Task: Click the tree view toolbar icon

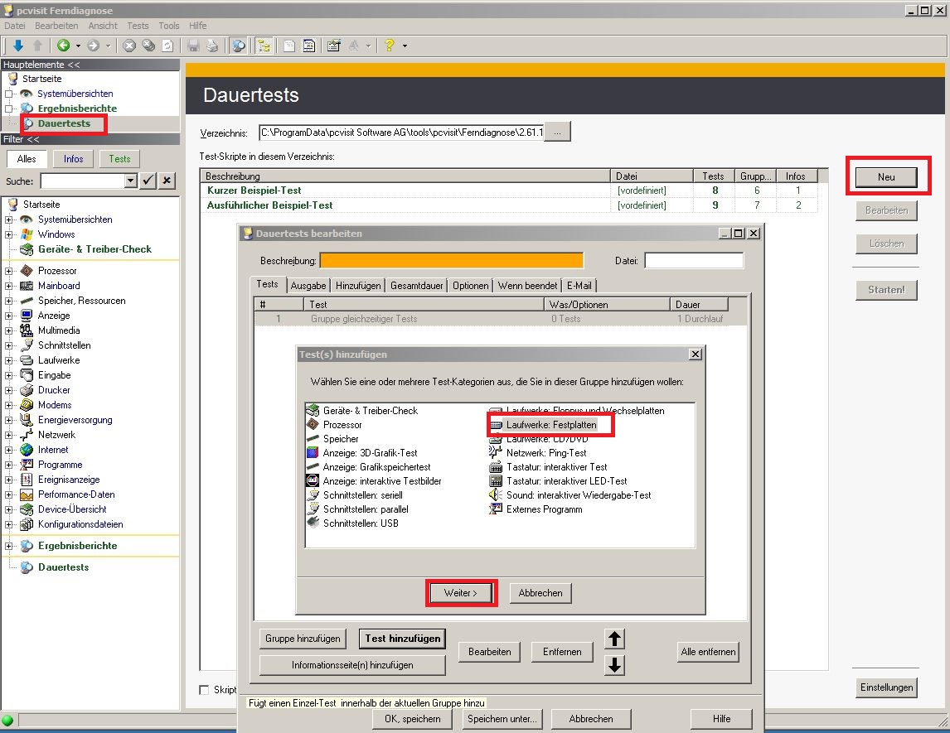Action: click(264, 46)
